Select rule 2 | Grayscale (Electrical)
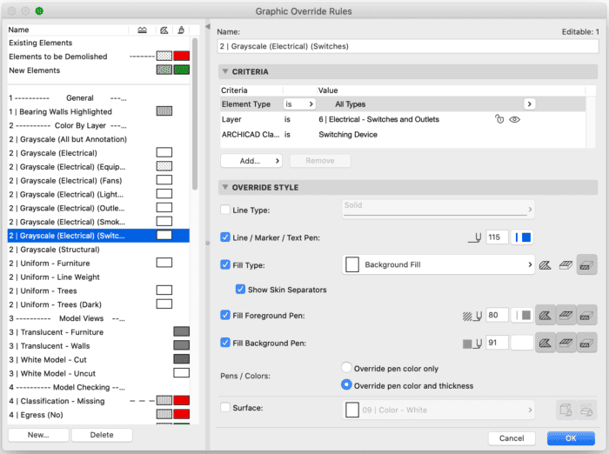The height and width of the screenshot is (454, 609). [x=98, y=153]
